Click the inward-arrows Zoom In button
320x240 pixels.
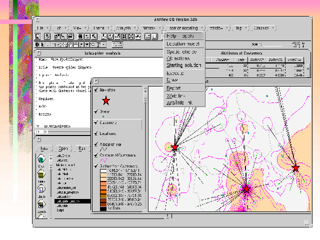click(x=124, y=36)
